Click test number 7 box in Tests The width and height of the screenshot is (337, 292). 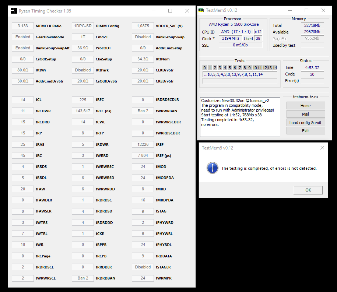[x=240, y=68]
